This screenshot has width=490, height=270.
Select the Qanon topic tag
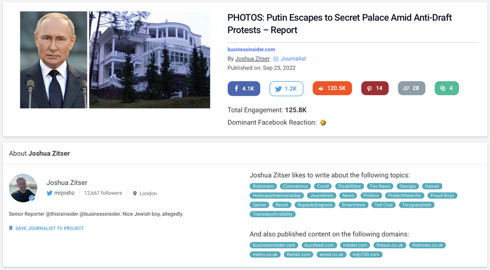[259, 205]
